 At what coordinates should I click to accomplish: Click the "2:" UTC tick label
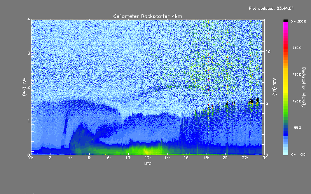click(x=51, y=158)
